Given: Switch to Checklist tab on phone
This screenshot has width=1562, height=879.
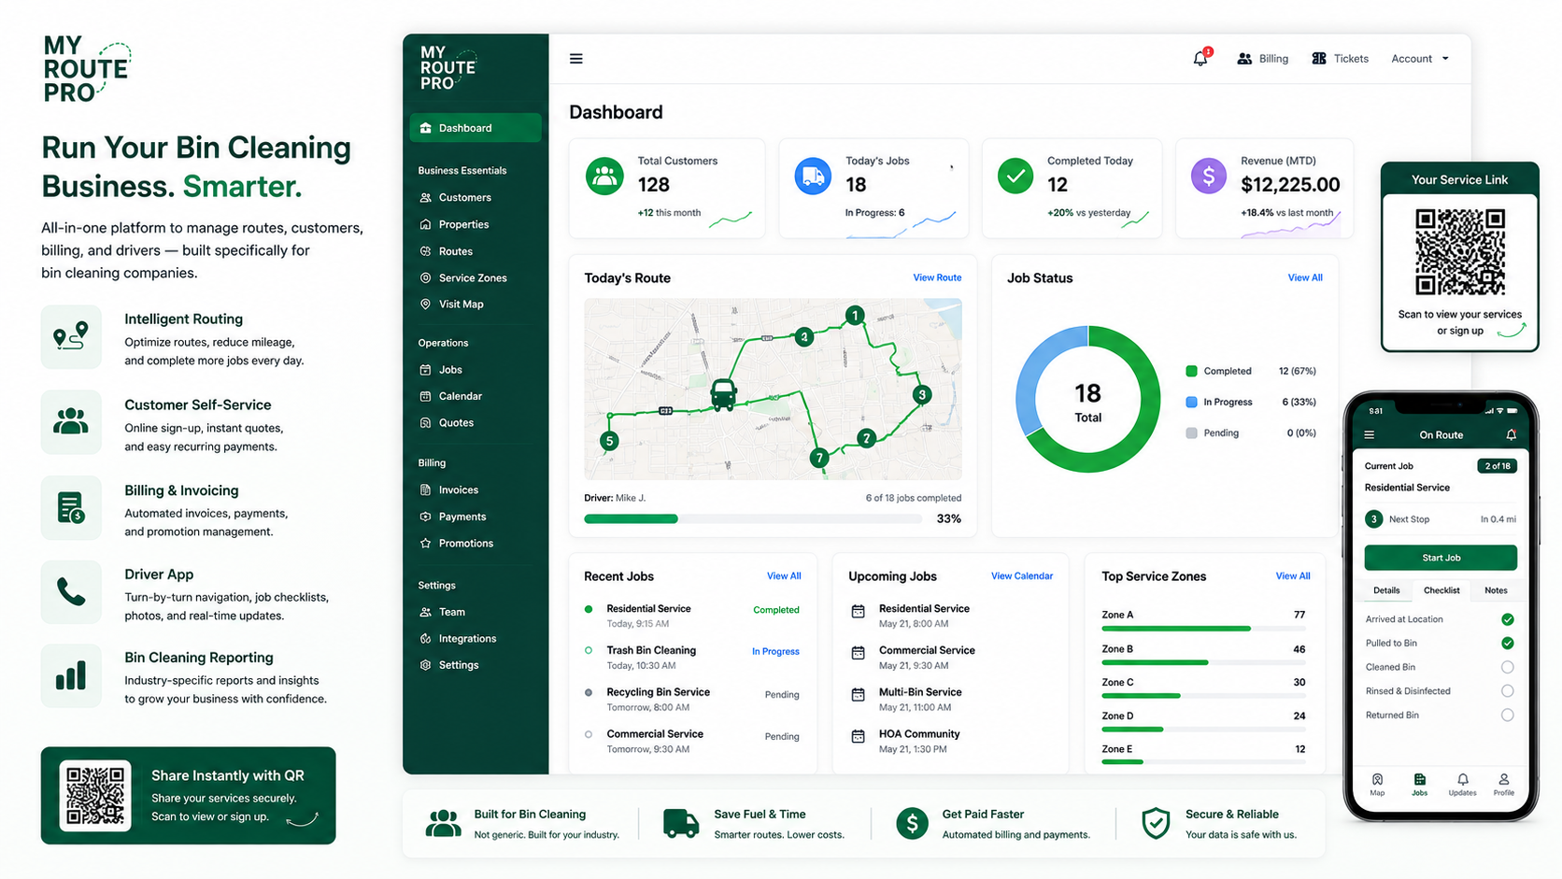Looking at the screenshot, I should tap(1441, 590).
